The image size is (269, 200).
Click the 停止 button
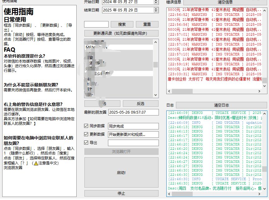(x=121, y=193)
